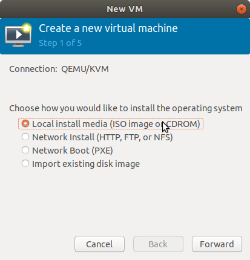Click the QEMU/KVM connection value
The image size is (250, 260).
click(85, 69)
